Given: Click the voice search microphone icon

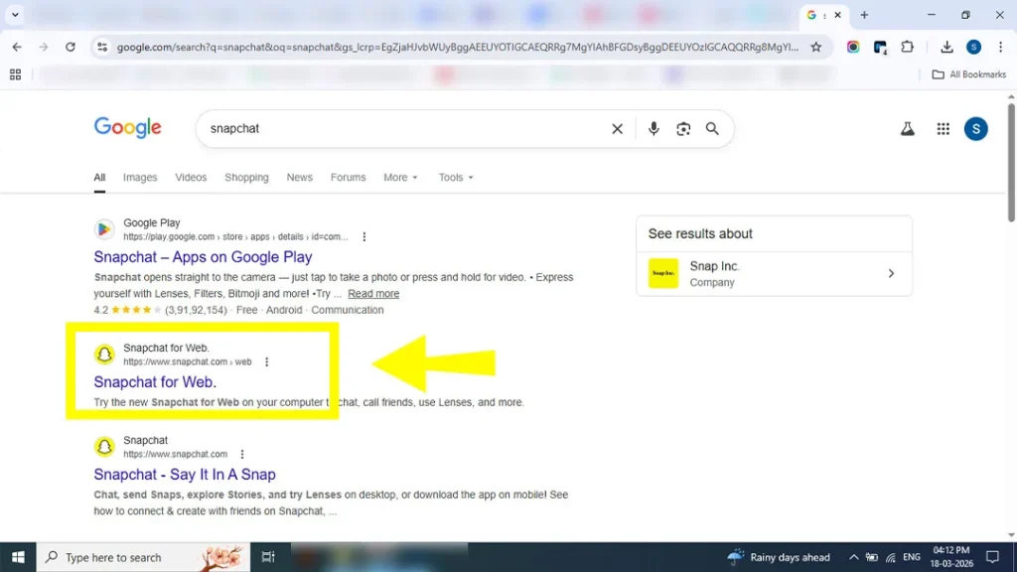Looking at the screenshot, I should click(654, 129).
